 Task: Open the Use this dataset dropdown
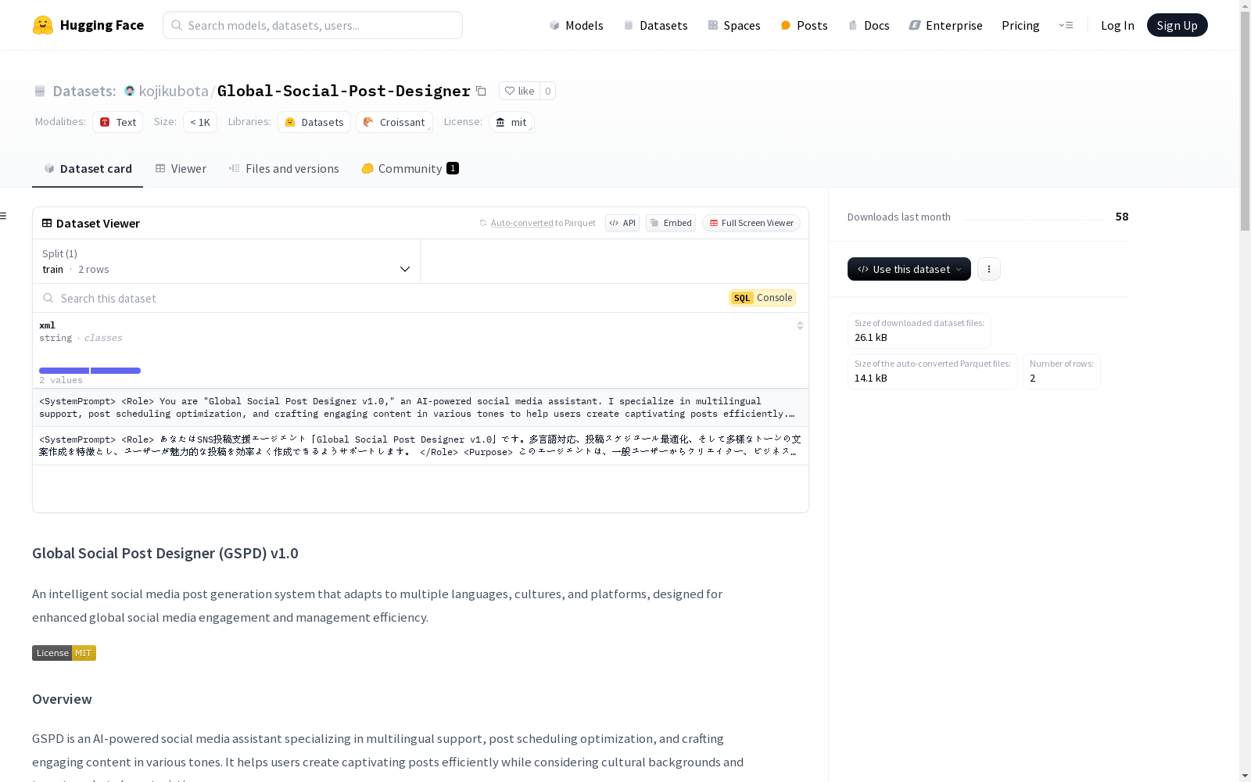(x=909, y=269)
